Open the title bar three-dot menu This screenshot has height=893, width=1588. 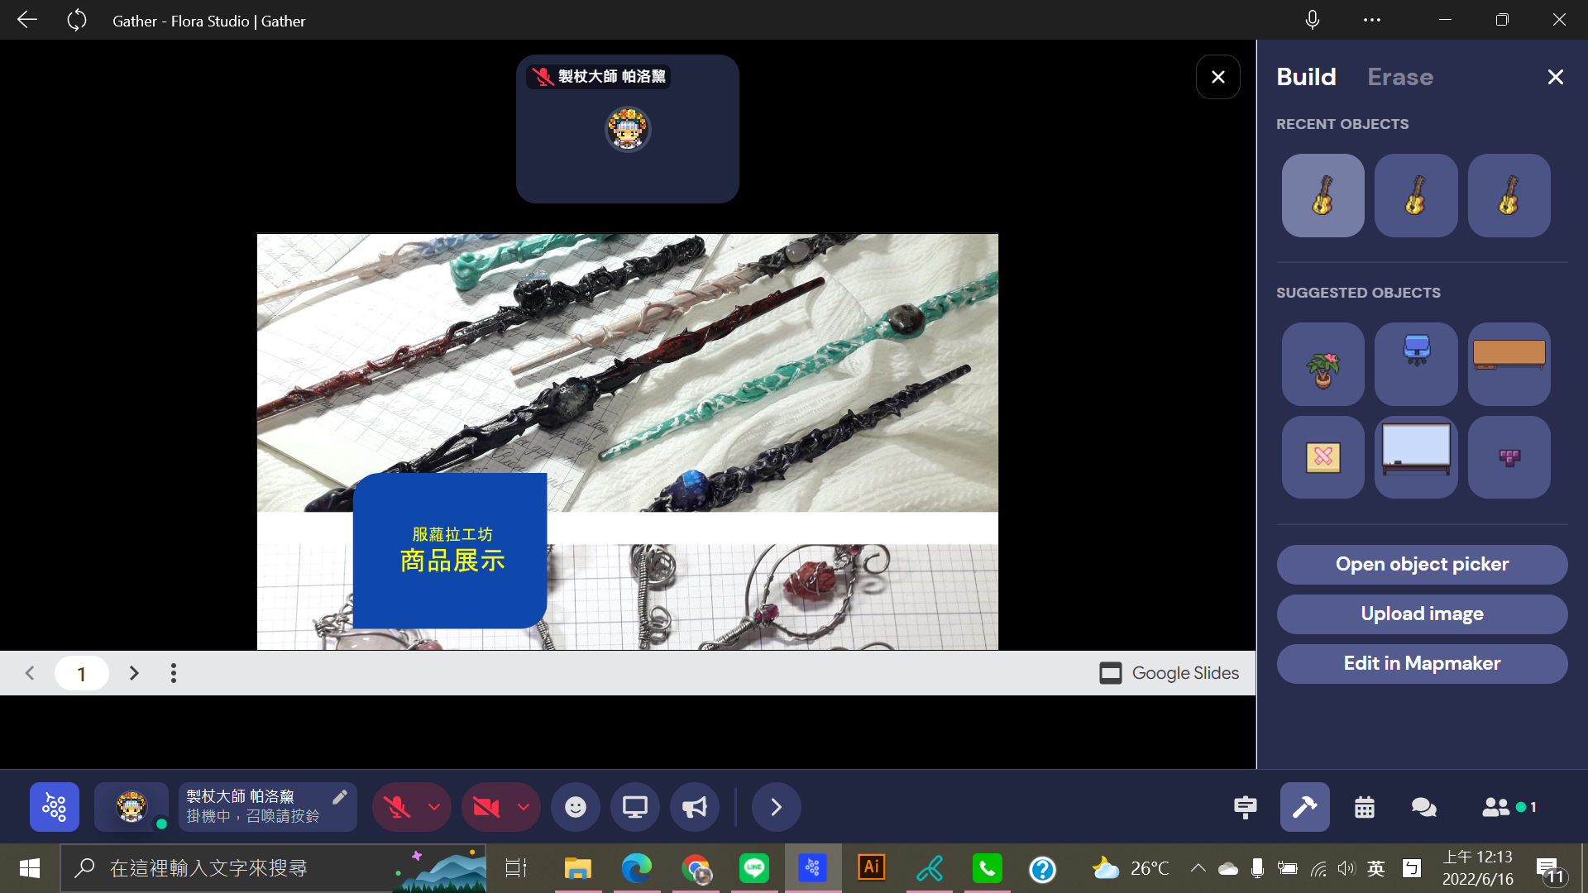1372,20
